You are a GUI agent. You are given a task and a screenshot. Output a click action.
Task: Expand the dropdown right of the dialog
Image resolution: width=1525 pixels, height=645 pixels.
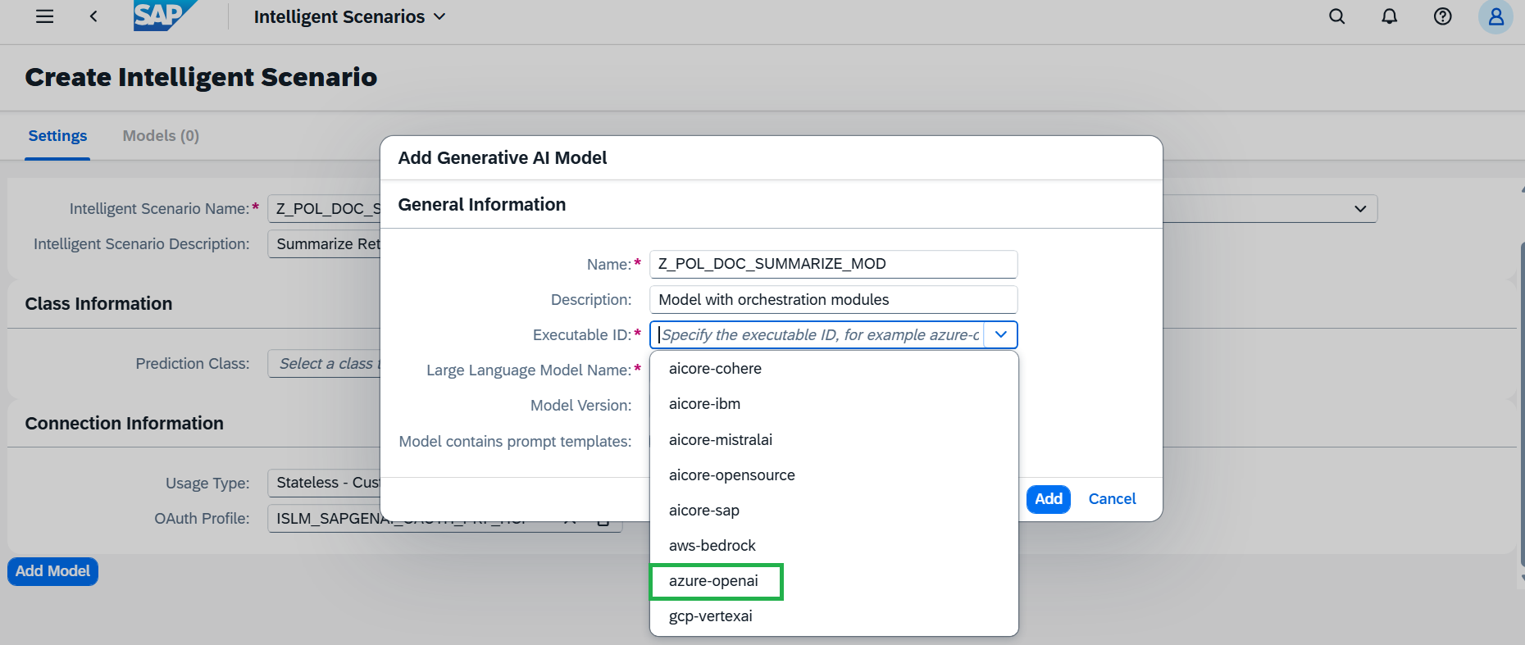(1360, 209)
